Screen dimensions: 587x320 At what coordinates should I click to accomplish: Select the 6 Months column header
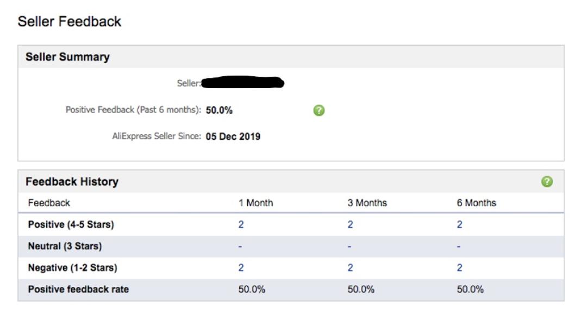click(477, 203)
